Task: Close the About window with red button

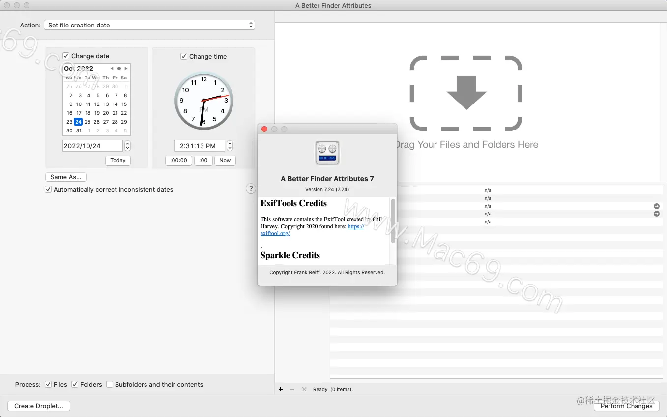Action: click(264, 129)
